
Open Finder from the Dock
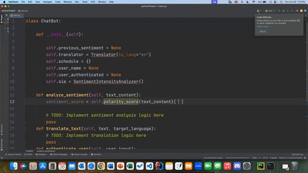pos(14,166)
